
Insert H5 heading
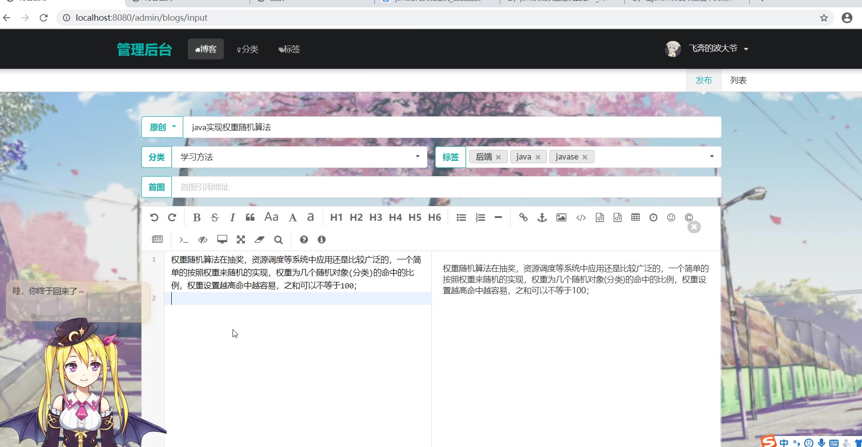(415, 218)
